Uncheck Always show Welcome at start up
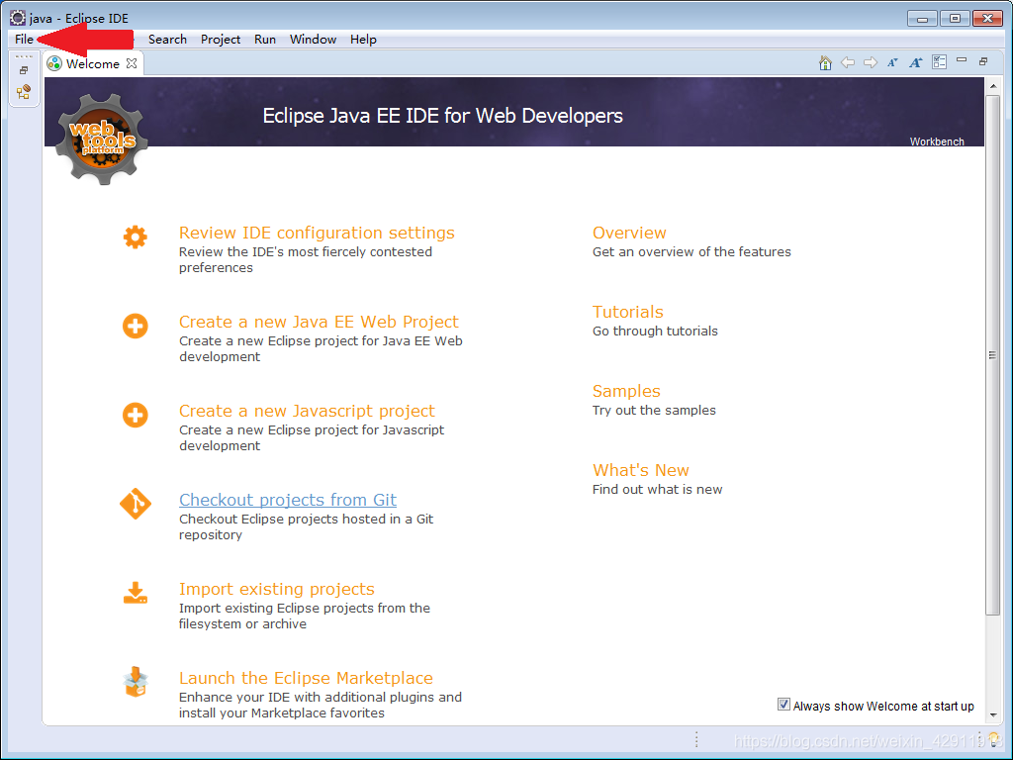Viewport: 1013px width, 760px height. [x=783, y=705]
